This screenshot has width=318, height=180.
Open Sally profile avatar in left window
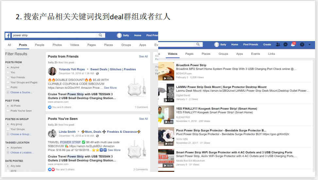pyautogui.click(x=119, y=36)
